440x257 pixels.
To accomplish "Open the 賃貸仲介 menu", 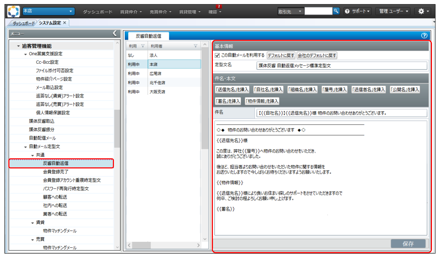I will point(131,12).
